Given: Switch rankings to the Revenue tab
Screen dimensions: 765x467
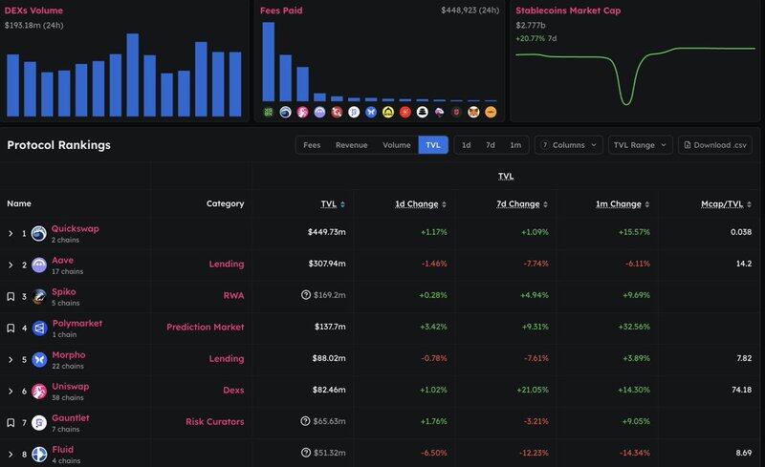Looking at the screenshot, I should [x=351, y=145].
